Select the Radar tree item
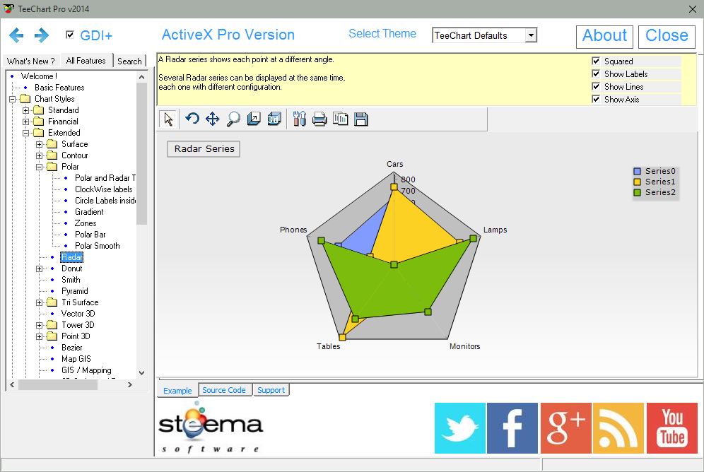The width and height of the screenshot is (704, 472). (x=72, y=257)
